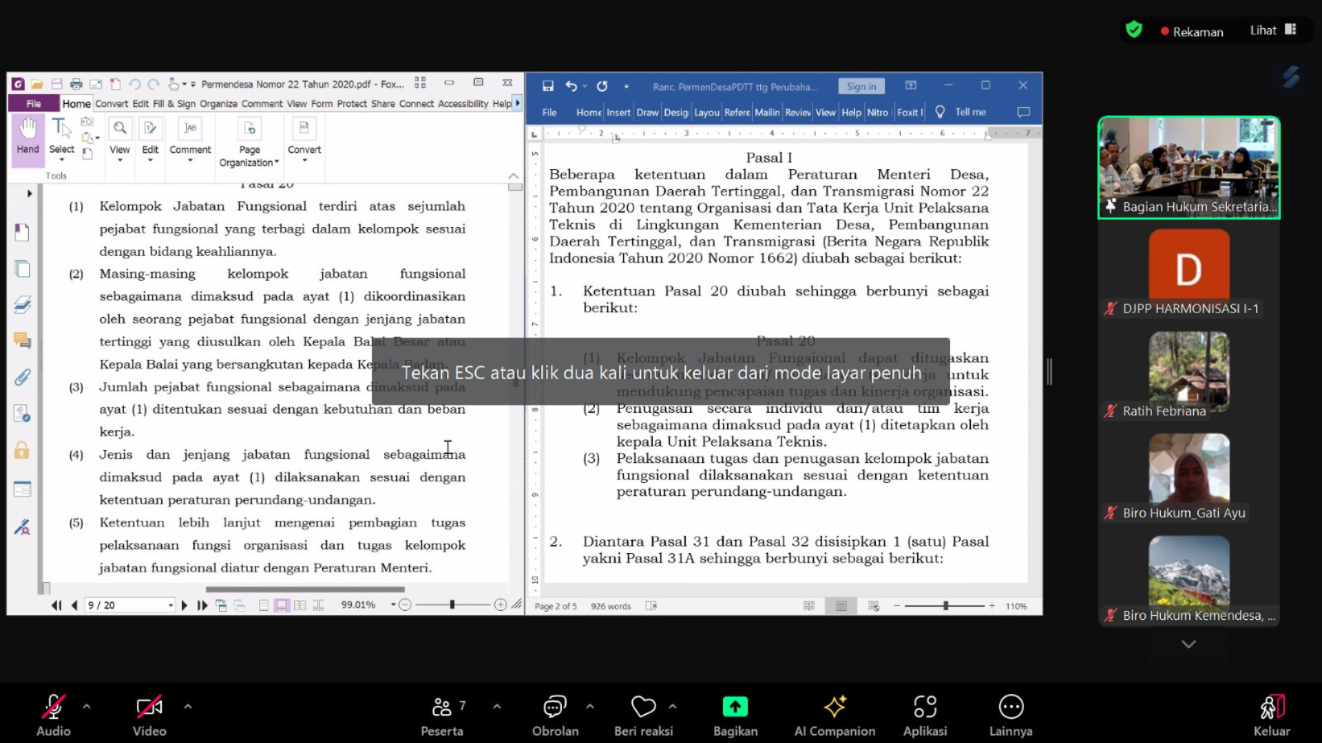Show more participants with the down chevron
The image size is (1322, 743).
click(1188, 645)
